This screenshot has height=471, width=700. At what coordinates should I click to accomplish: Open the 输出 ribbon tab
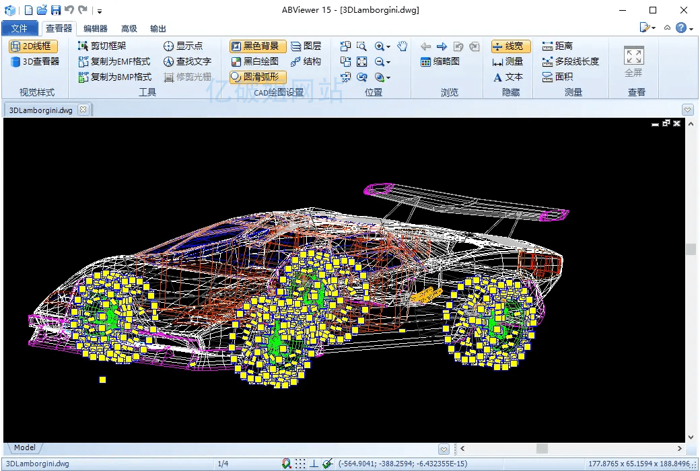pyautogui.click(x=158, y=28)
